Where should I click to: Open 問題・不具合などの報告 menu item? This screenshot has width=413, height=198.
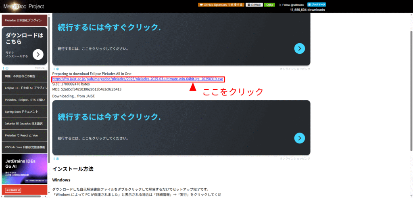[x=25, y=76]
